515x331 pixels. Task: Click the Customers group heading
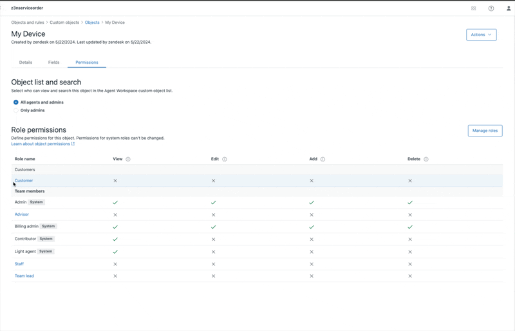point(24,169)
